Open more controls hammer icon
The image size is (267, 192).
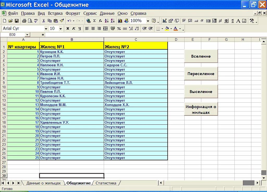[x=252, y=21]
